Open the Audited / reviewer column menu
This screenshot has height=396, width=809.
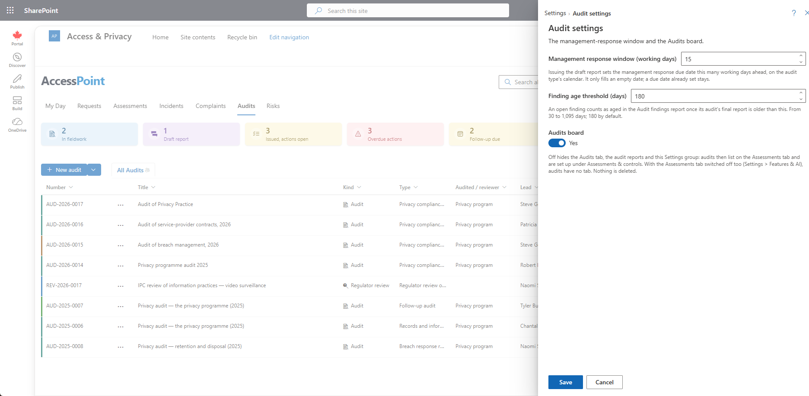pos(481,187)
